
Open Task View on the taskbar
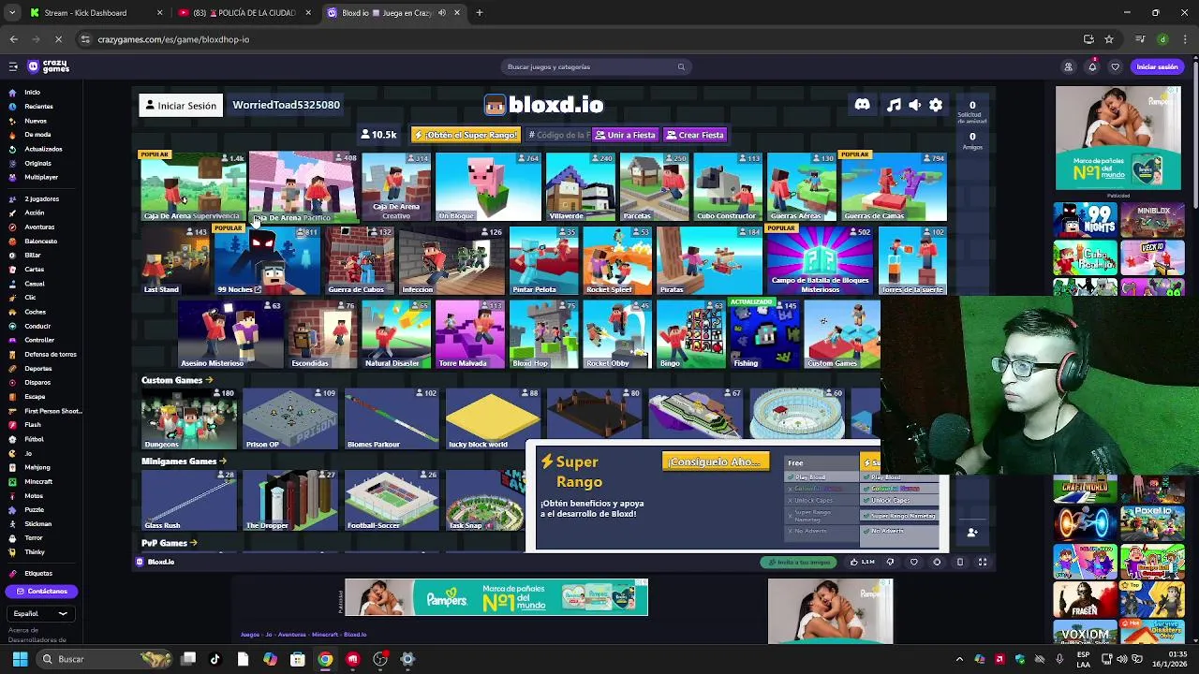click(187, 659)
